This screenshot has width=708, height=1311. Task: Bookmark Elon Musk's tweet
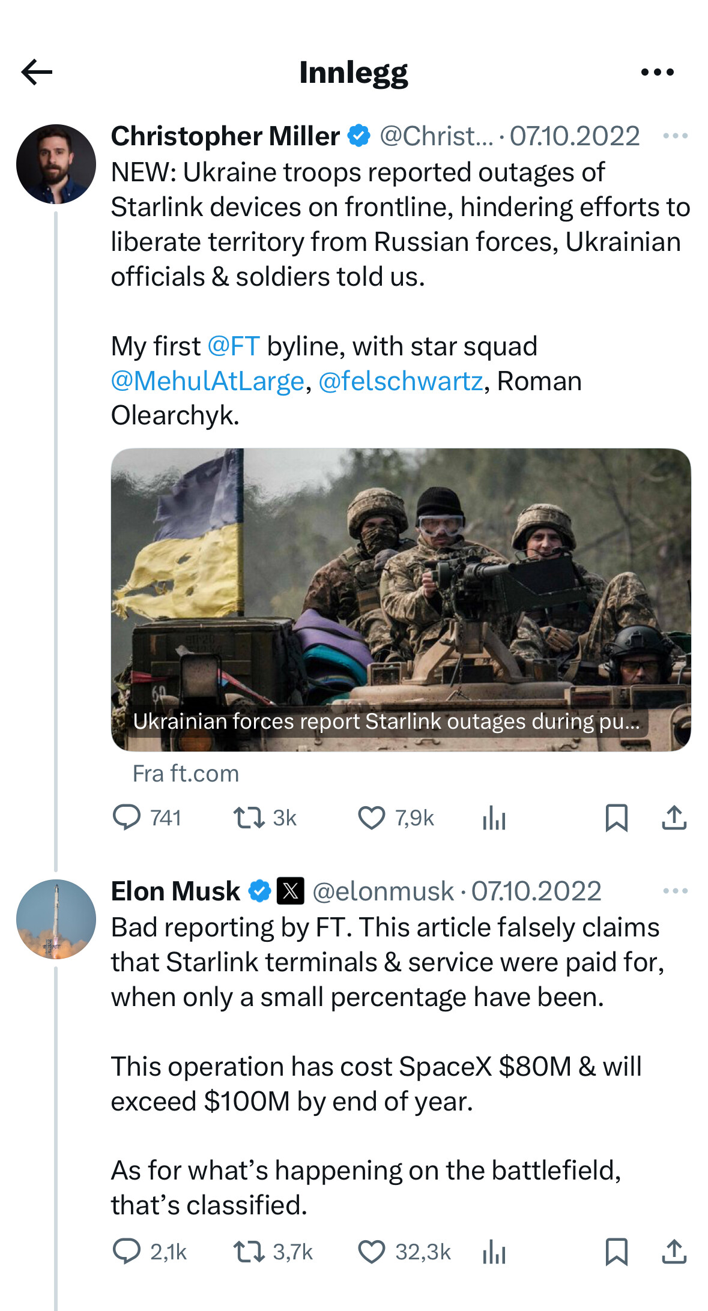pyautogui.click(x=617, y=1252)
